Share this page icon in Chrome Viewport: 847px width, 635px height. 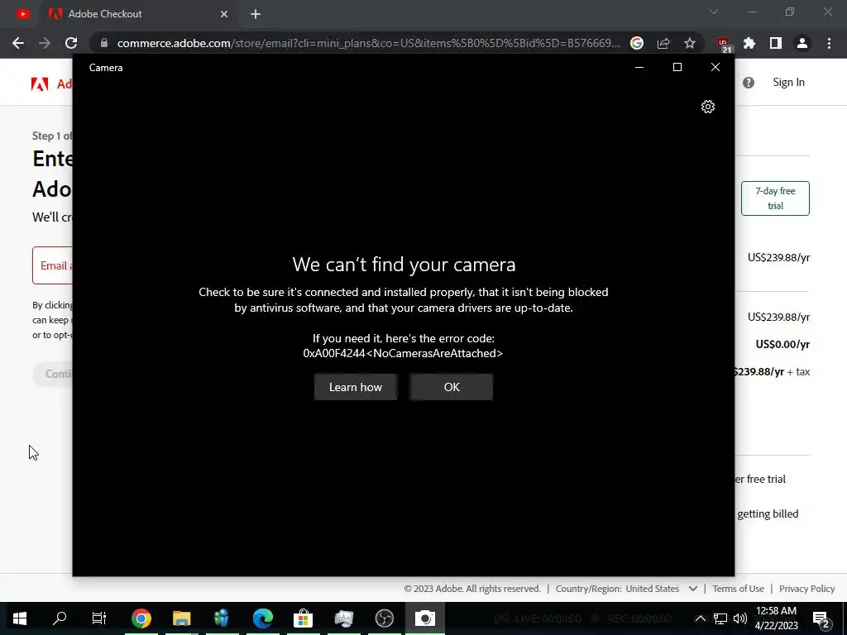pyautogui.click(x=663, y=43)
